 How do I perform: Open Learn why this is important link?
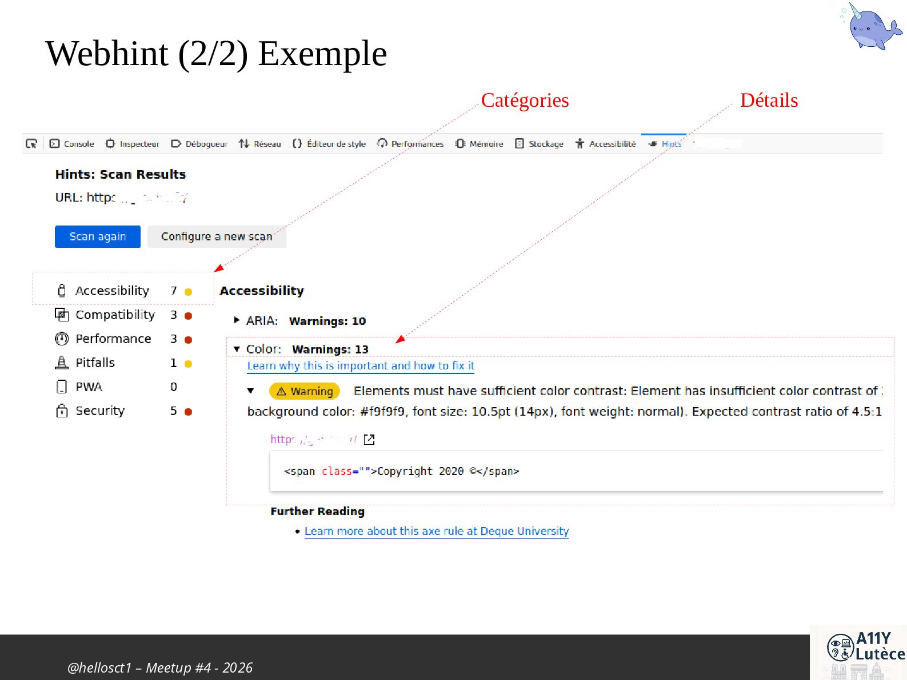361,365
